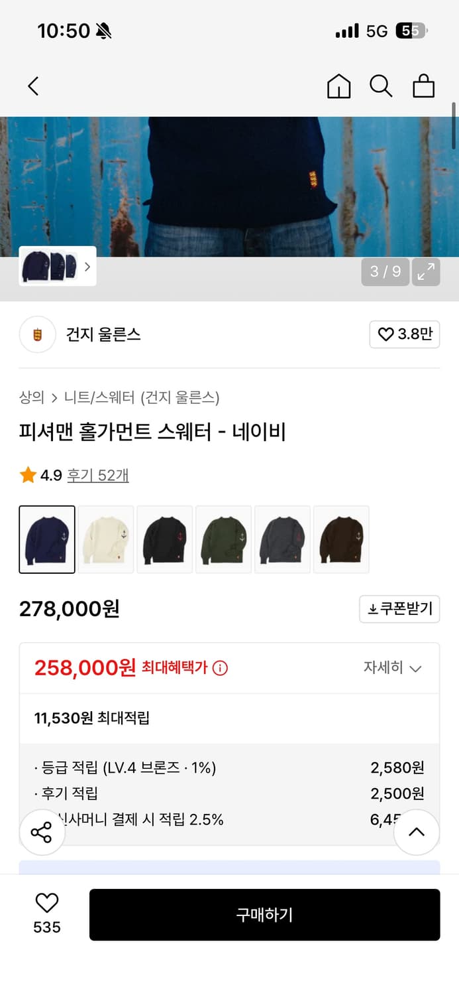Tap the info icon next to 최대혜택가

219,668
